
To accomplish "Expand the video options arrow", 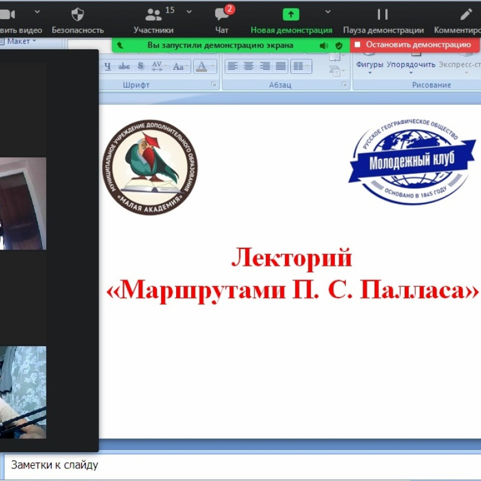I will pos(37,11).
